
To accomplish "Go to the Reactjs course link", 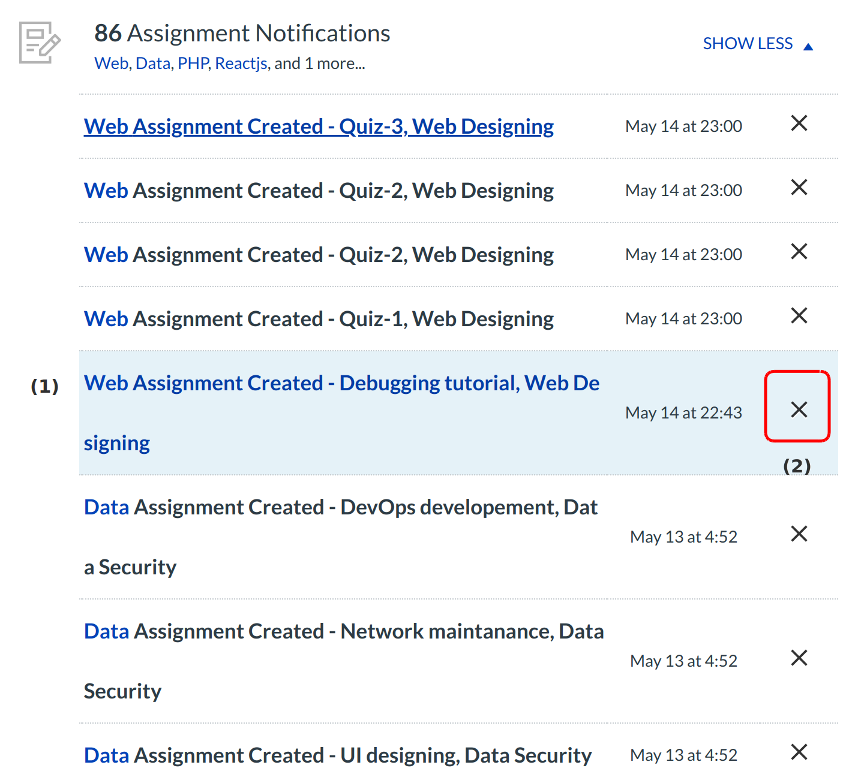I will click(x=241, y=64).
